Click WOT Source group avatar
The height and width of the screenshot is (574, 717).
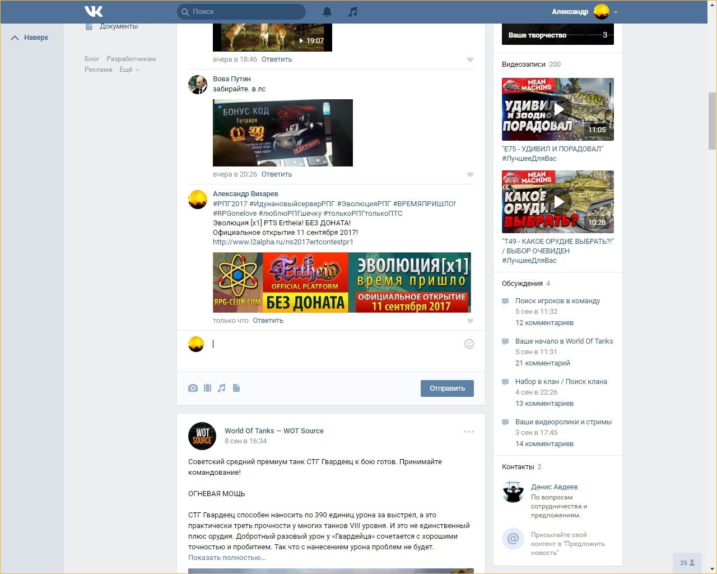click(x=202, y=436)
